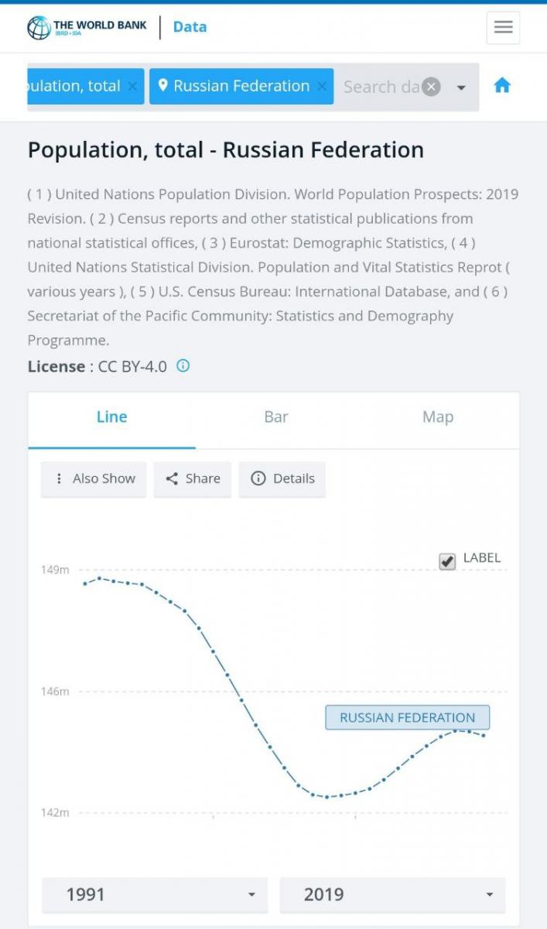Switch to the Bar chart tab
The image size is (547, 929).
tap(276, 417)
